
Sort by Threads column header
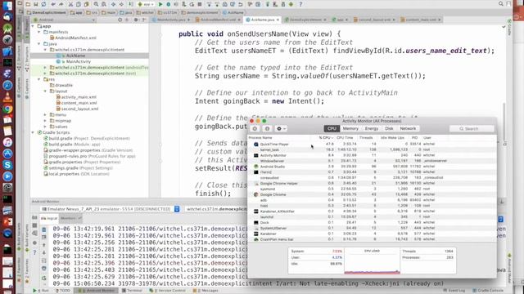click(366, 138)
